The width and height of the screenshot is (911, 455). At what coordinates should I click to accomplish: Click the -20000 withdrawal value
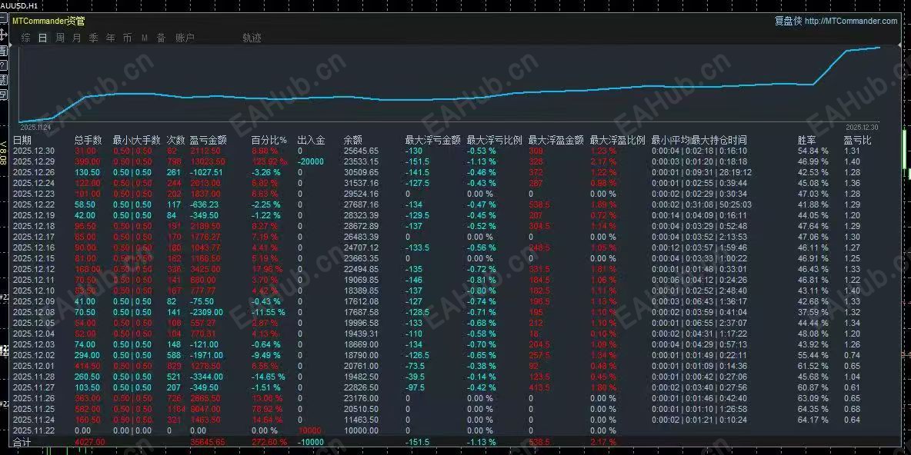tap(311, 161)
